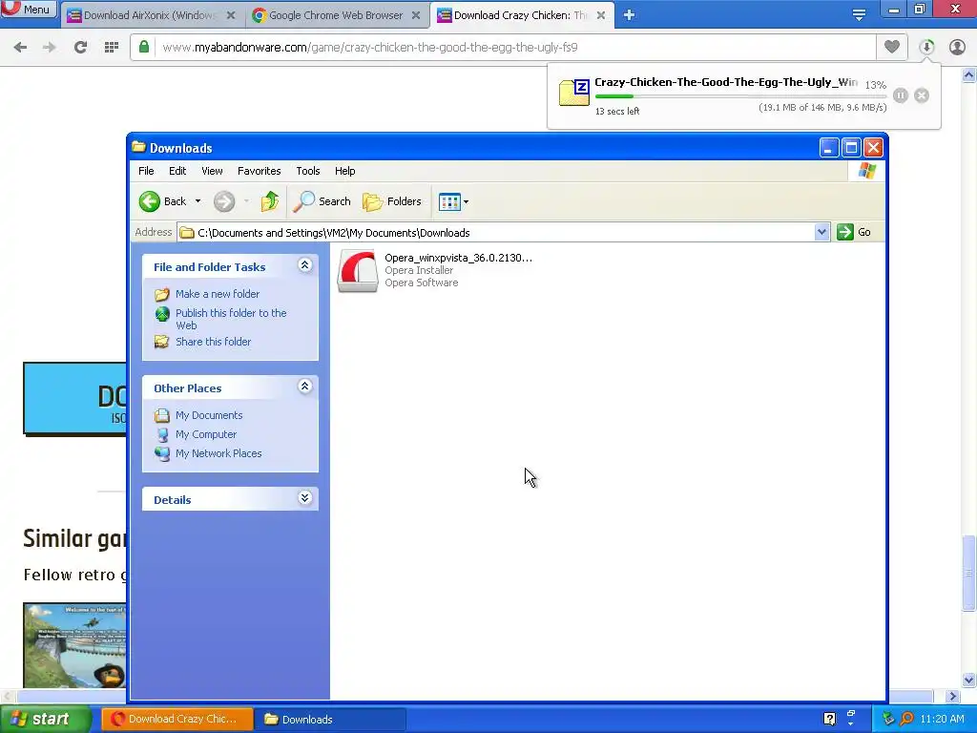Viewport: 977px width, 733px height.
Task: Open the Help menu
Action: [344, 171]
